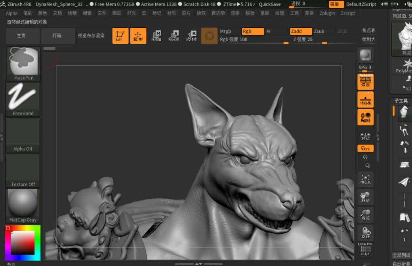Click the Frame center icon

tap(365, 179)
